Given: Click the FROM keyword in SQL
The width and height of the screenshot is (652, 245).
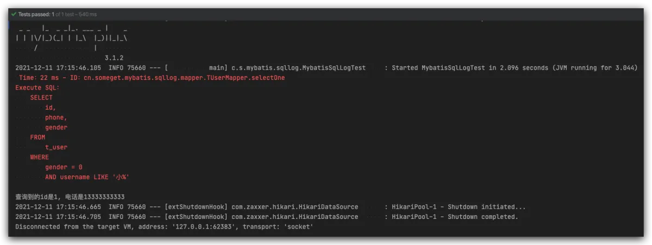Looking at the screenshot, I should (x=37, y=137).
